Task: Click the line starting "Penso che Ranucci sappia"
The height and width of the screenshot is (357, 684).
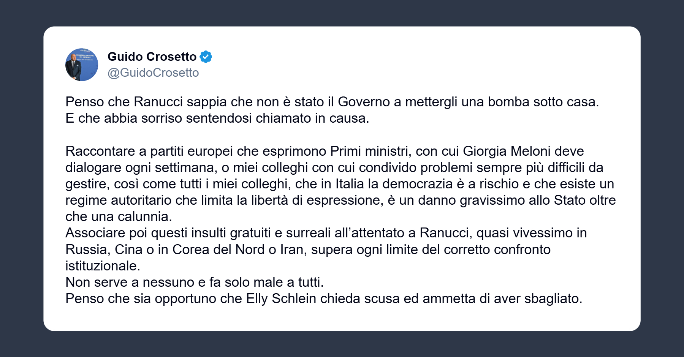Action: 332,102
